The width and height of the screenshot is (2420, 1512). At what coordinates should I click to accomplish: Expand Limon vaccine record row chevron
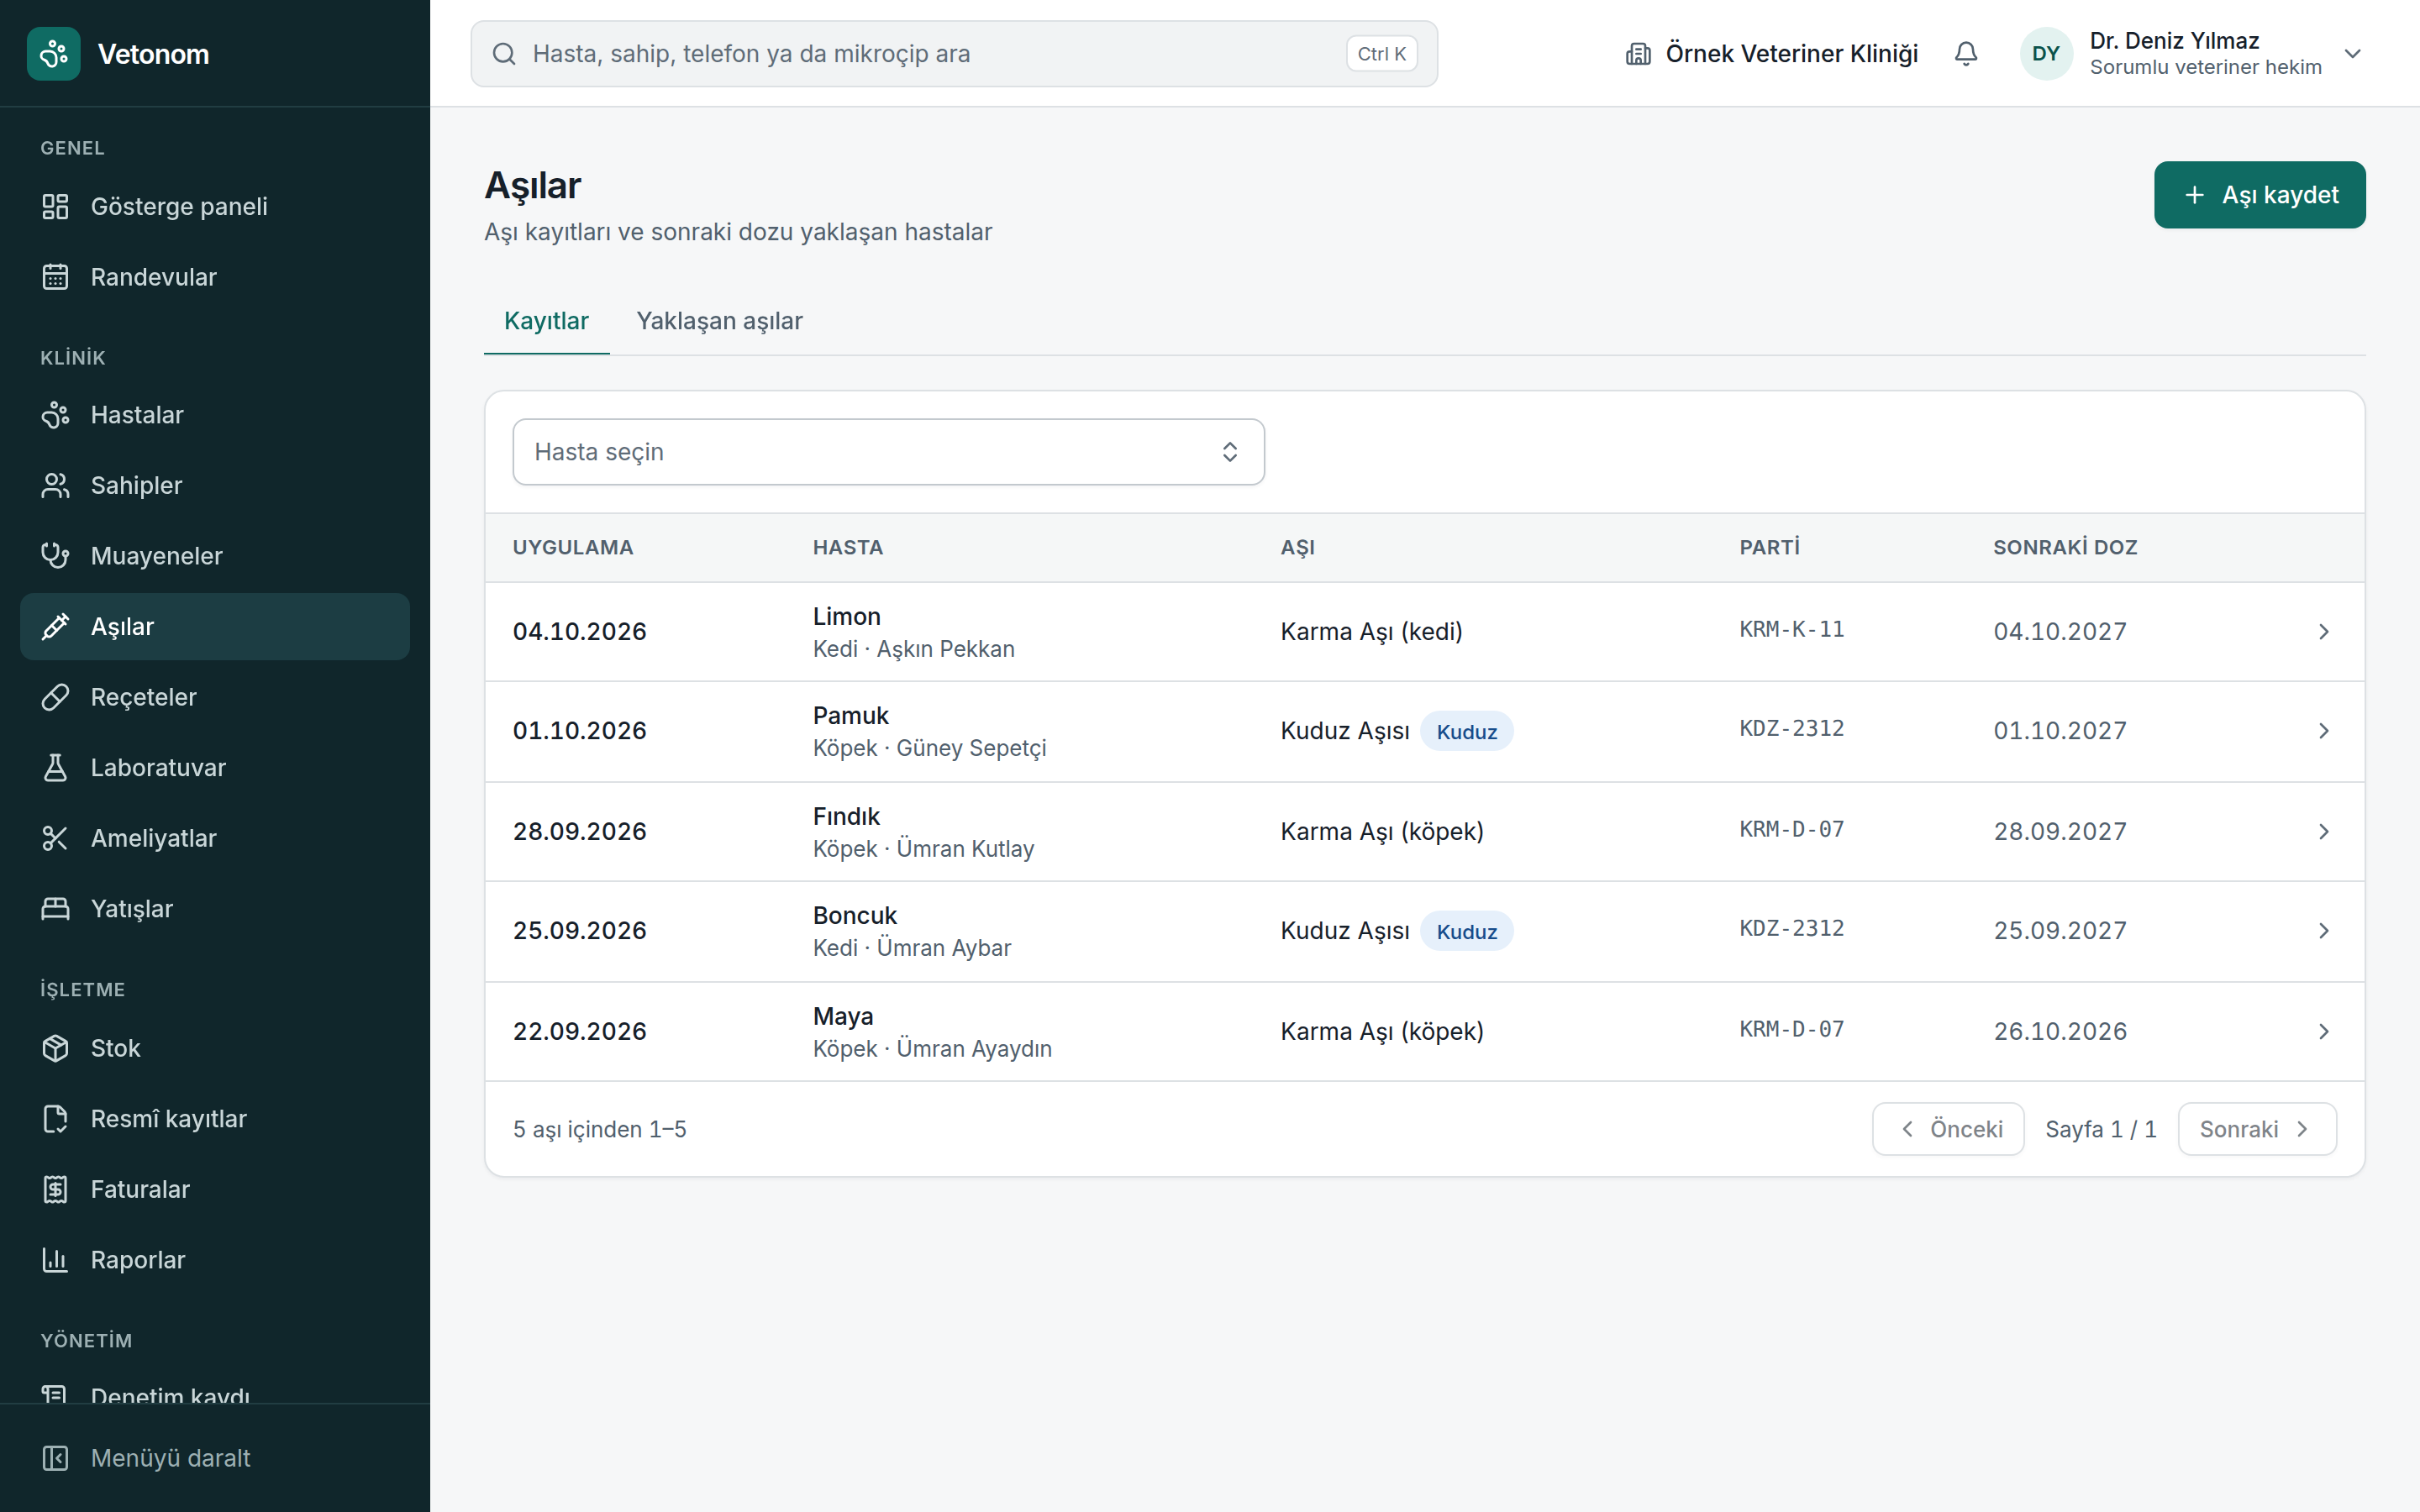click(2323, 632)
